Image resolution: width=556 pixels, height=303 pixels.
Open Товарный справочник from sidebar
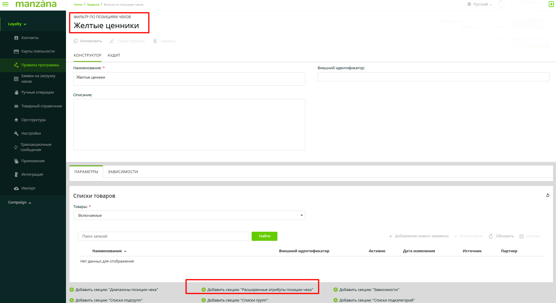click(41, 106)
